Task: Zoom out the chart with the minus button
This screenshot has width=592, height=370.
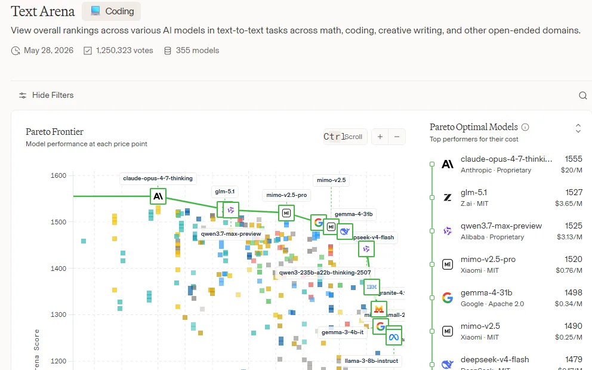Action: [x=397, y=137]
